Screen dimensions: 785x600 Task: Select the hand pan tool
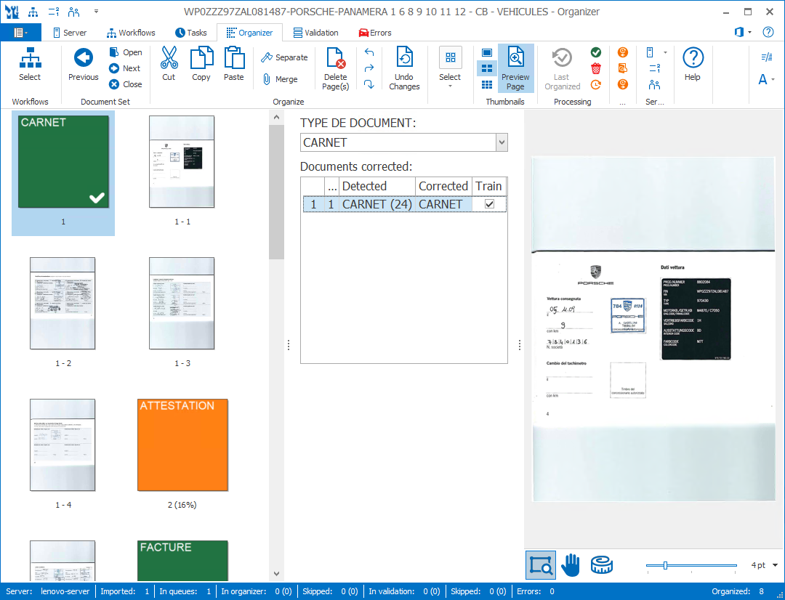(571, 564)
